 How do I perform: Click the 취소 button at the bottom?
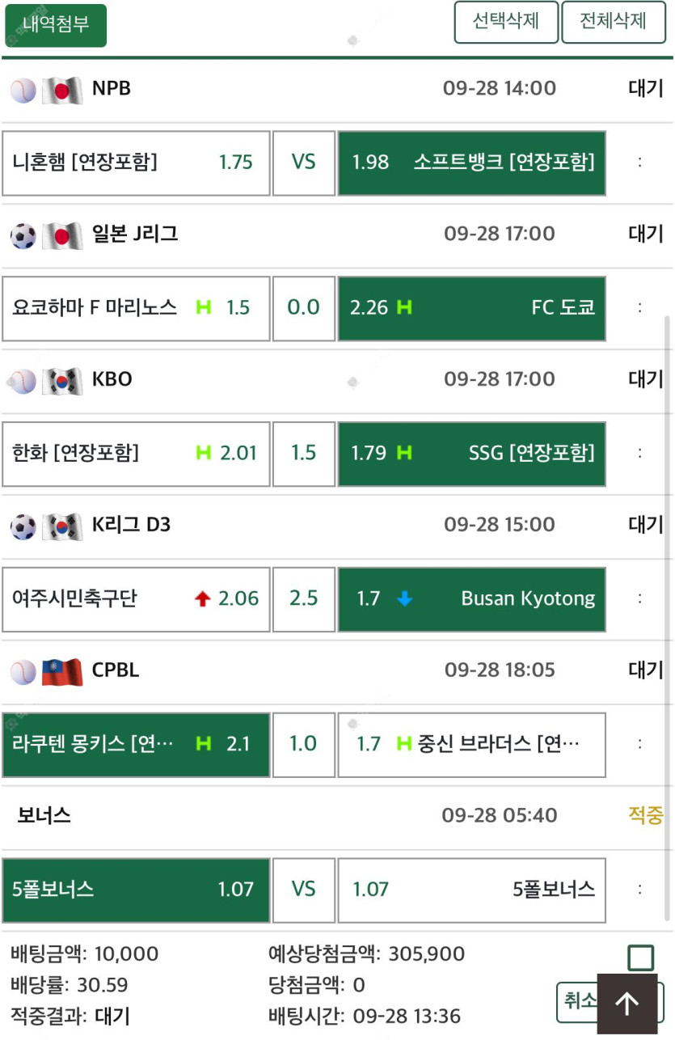[577, 1001]
